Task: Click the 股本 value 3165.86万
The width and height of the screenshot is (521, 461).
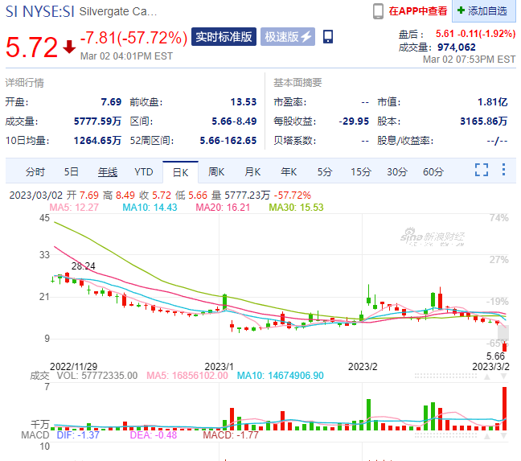Action: [484, 121]
